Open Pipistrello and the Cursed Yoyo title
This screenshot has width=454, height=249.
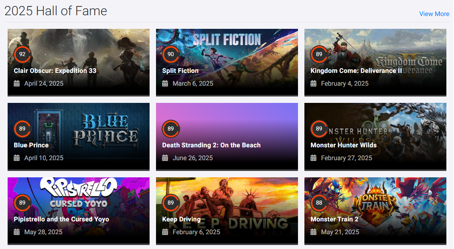pos(61,219)
